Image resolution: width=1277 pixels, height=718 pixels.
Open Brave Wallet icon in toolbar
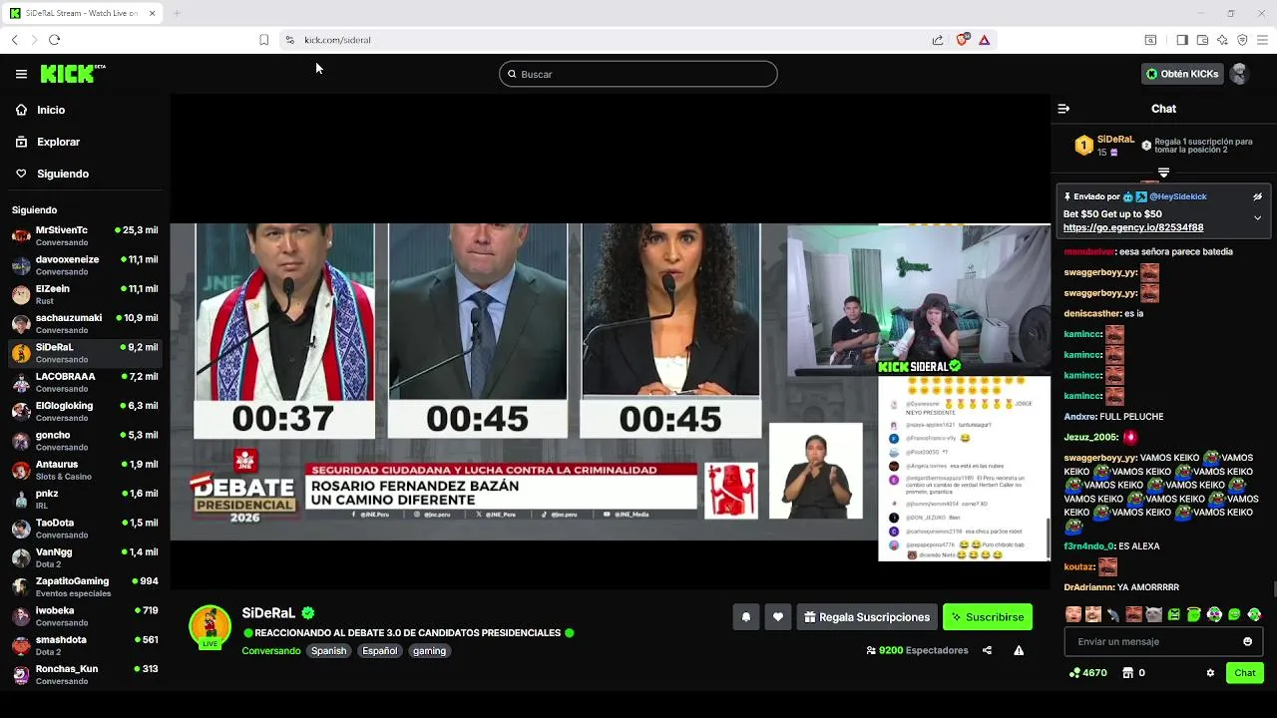click(x=1202, y=40)
